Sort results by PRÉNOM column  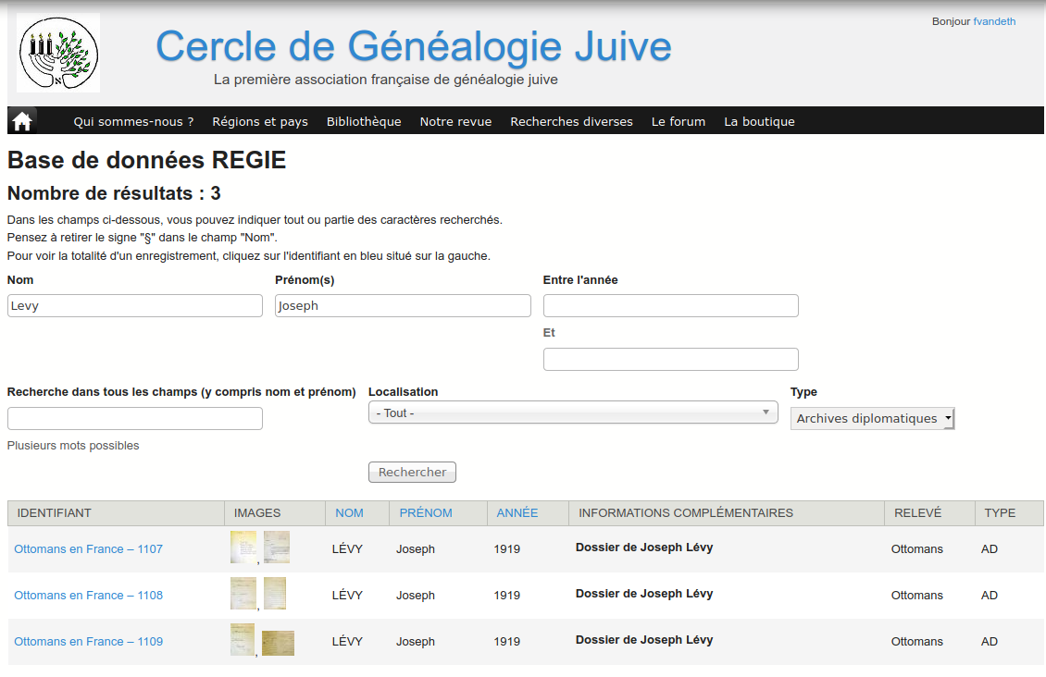click(x=426, y=513)
